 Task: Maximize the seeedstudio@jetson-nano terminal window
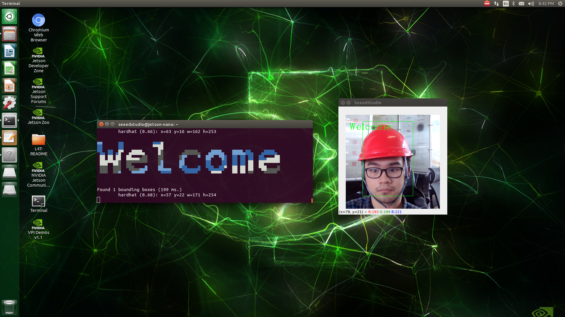112,124
